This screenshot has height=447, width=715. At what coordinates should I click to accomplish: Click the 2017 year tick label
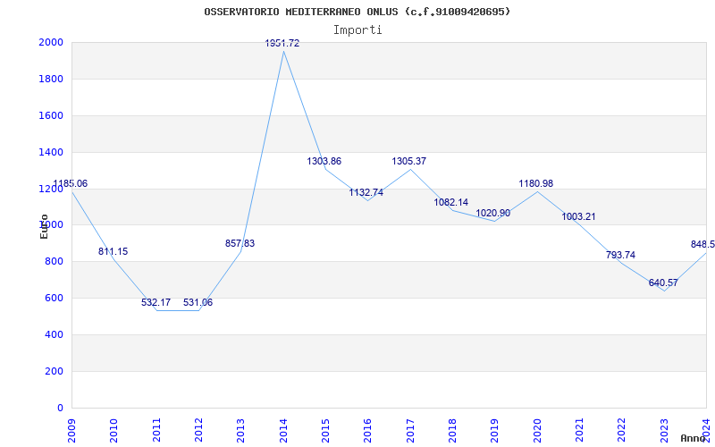click(x=410, y=431)
